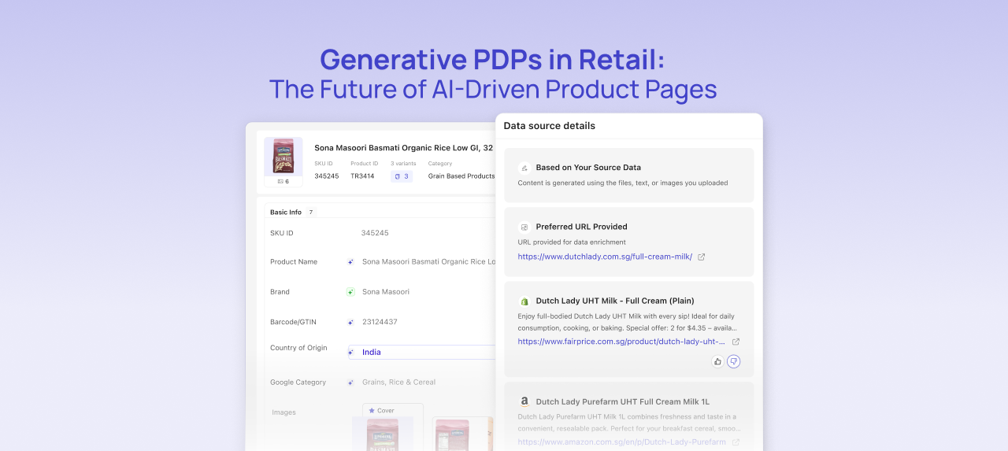Click the Cover star label on first image

(x=381, y=411)
